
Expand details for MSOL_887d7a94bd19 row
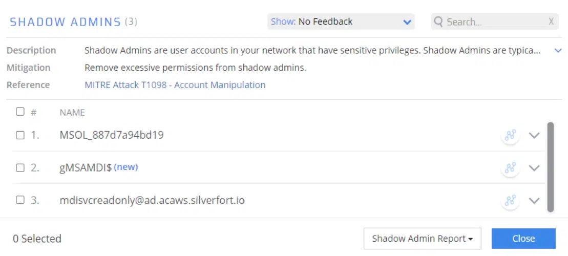point(534,136)
